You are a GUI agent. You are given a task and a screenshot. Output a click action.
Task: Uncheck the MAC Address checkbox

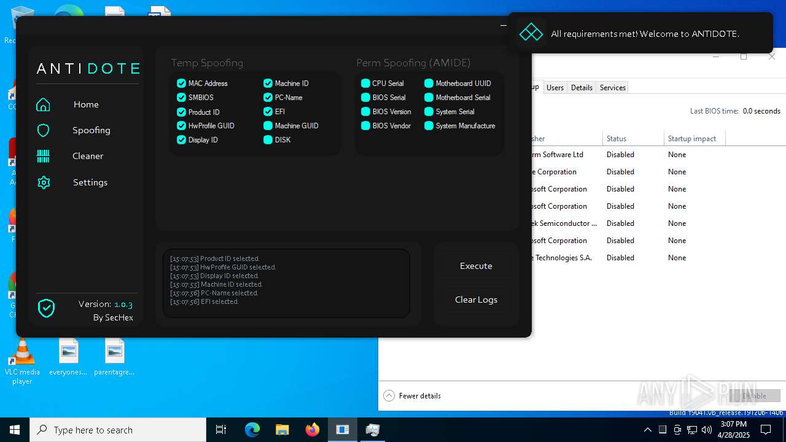181,83
